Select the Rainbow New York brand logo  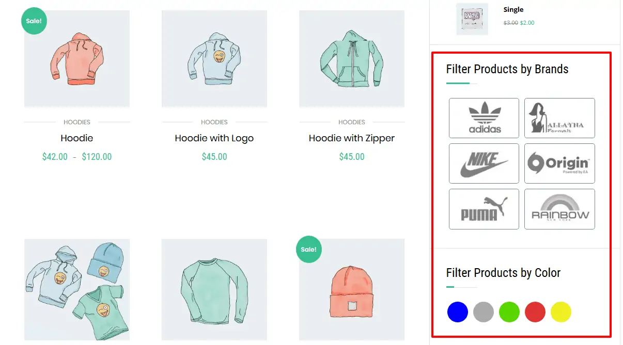tap(559, 209)
